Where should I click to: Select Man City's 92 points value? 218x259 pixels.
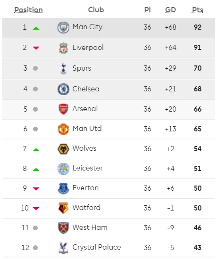pos(198,27)
